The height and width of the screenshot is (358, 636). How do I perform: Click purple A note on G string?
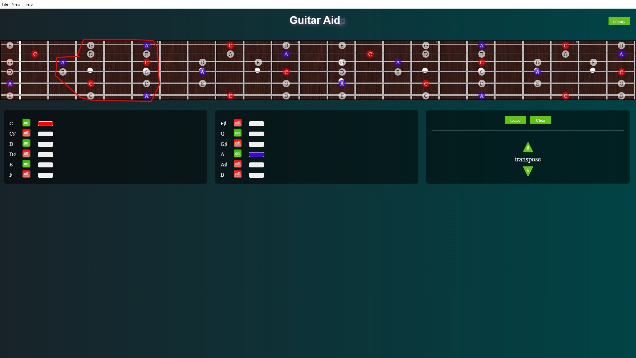pos(63,62)
